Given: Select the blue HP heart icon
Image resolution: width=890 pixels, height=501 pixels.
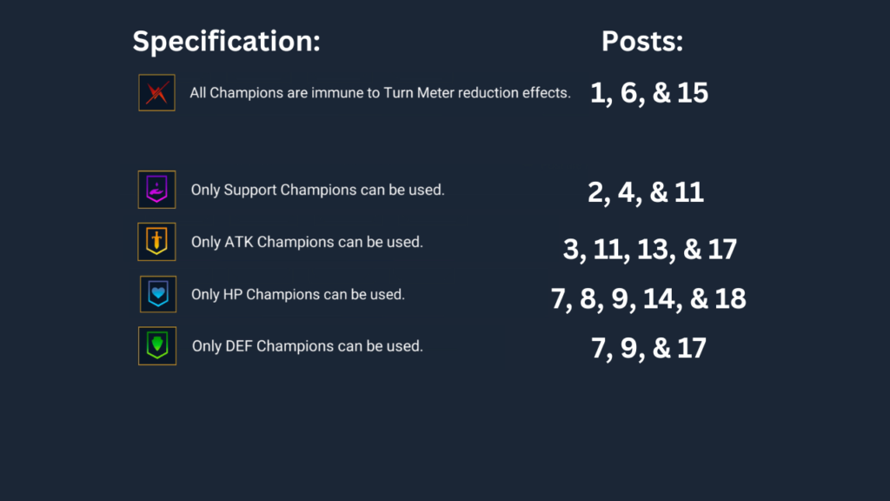Looking at the screenshot, I should [158, 294].
